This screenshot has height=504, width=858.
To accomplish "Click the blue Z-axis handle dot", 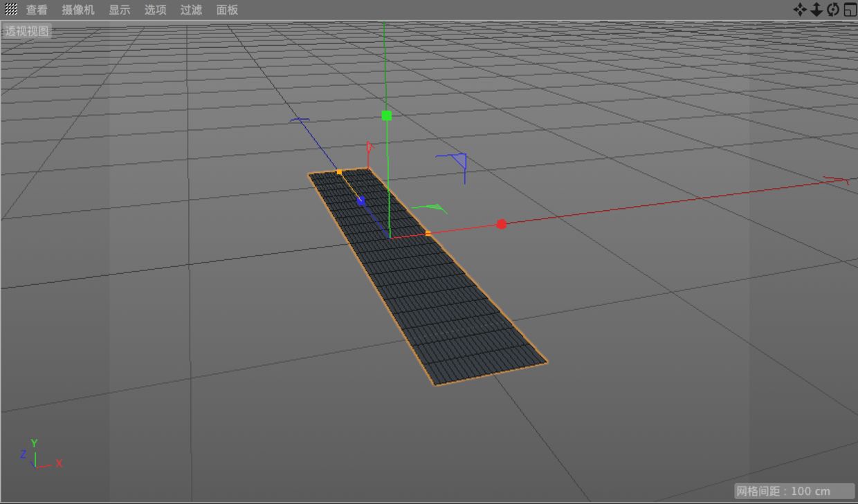I will coord(360,201).
